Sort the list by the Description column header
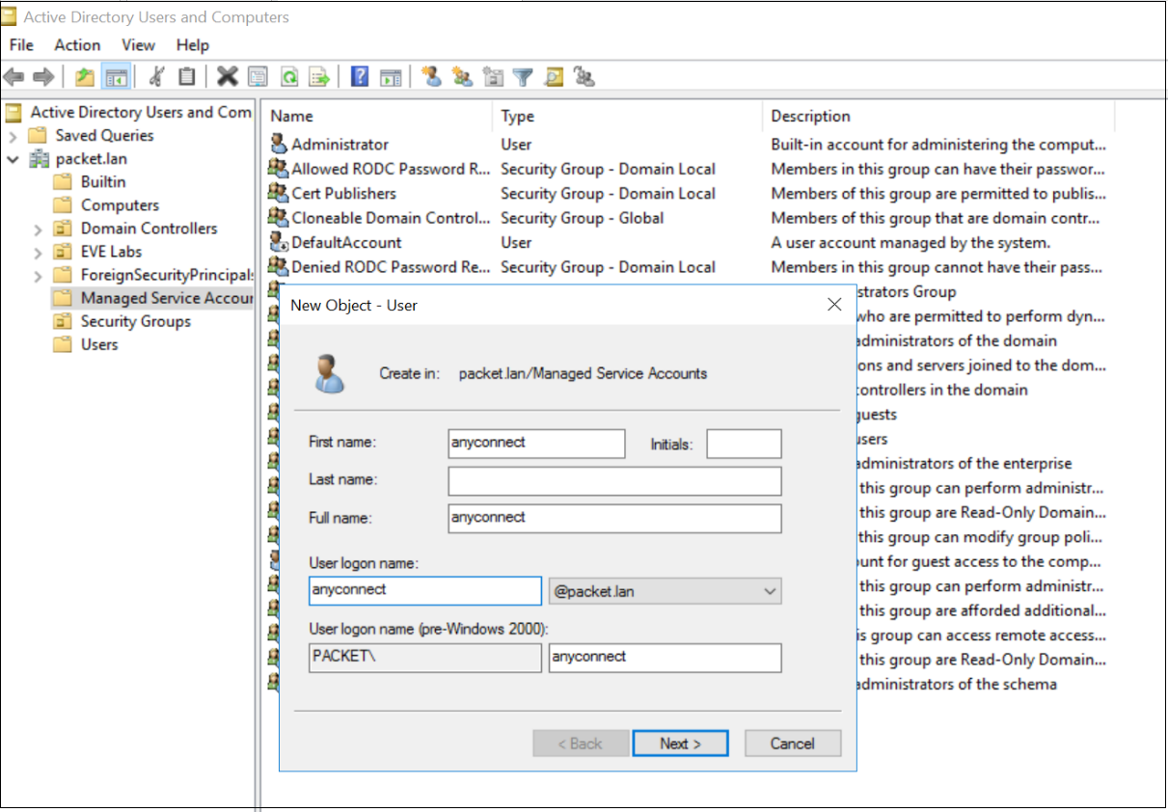 point(939,116)
